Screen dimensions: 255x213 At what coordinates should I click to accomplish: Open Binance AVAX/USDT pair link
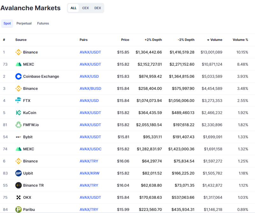90,52
